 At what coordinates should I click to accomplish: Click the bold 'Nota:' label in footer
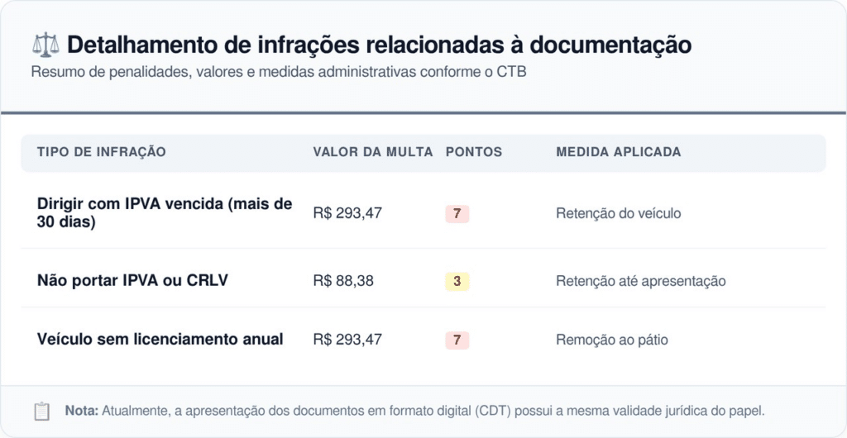tap(82, 411)
